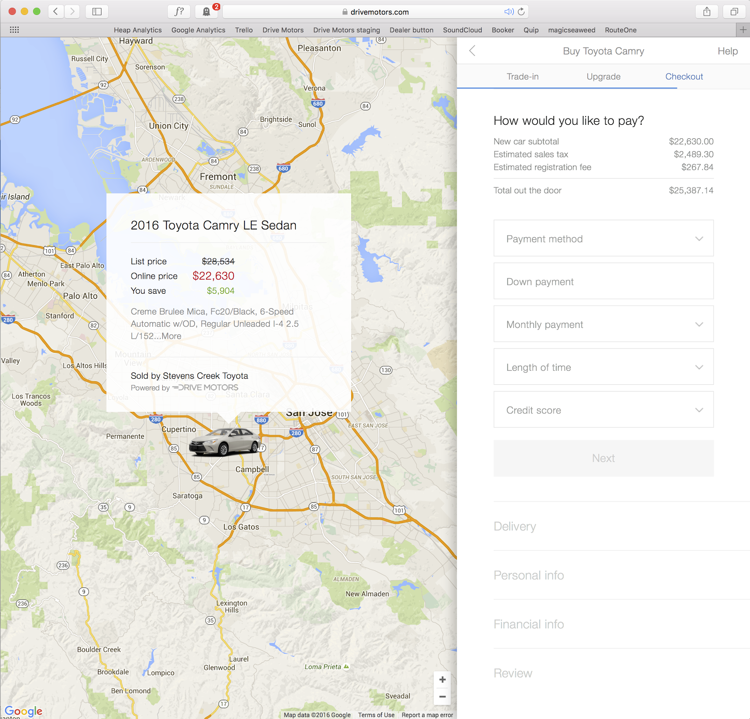Go back in Buy Toyota Camry panel
Screen dimensions: 750x719
pos(472,51)
